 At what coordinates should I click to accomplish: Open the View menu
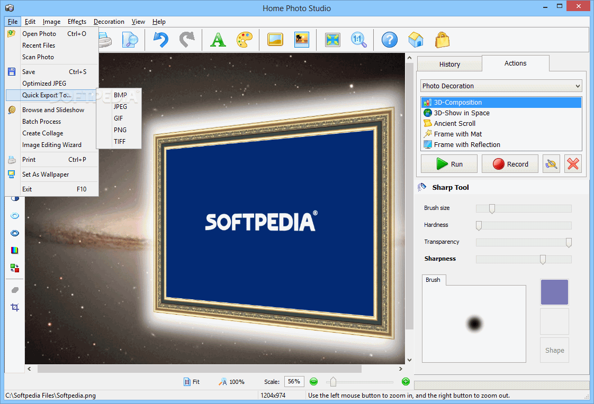138,22
